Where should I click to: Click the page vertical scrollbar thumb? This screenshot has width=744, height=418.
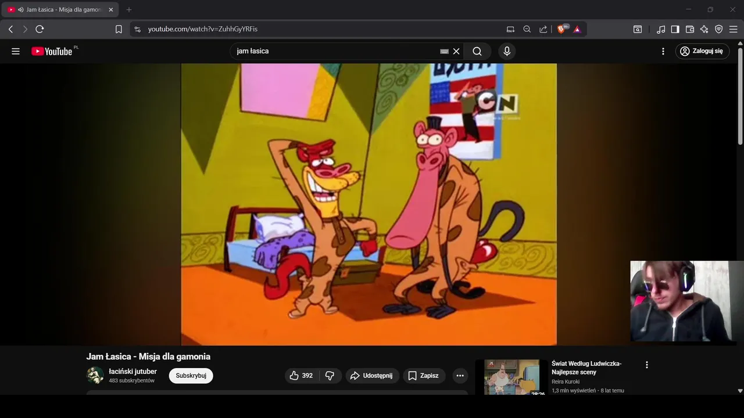pos(740,96)
